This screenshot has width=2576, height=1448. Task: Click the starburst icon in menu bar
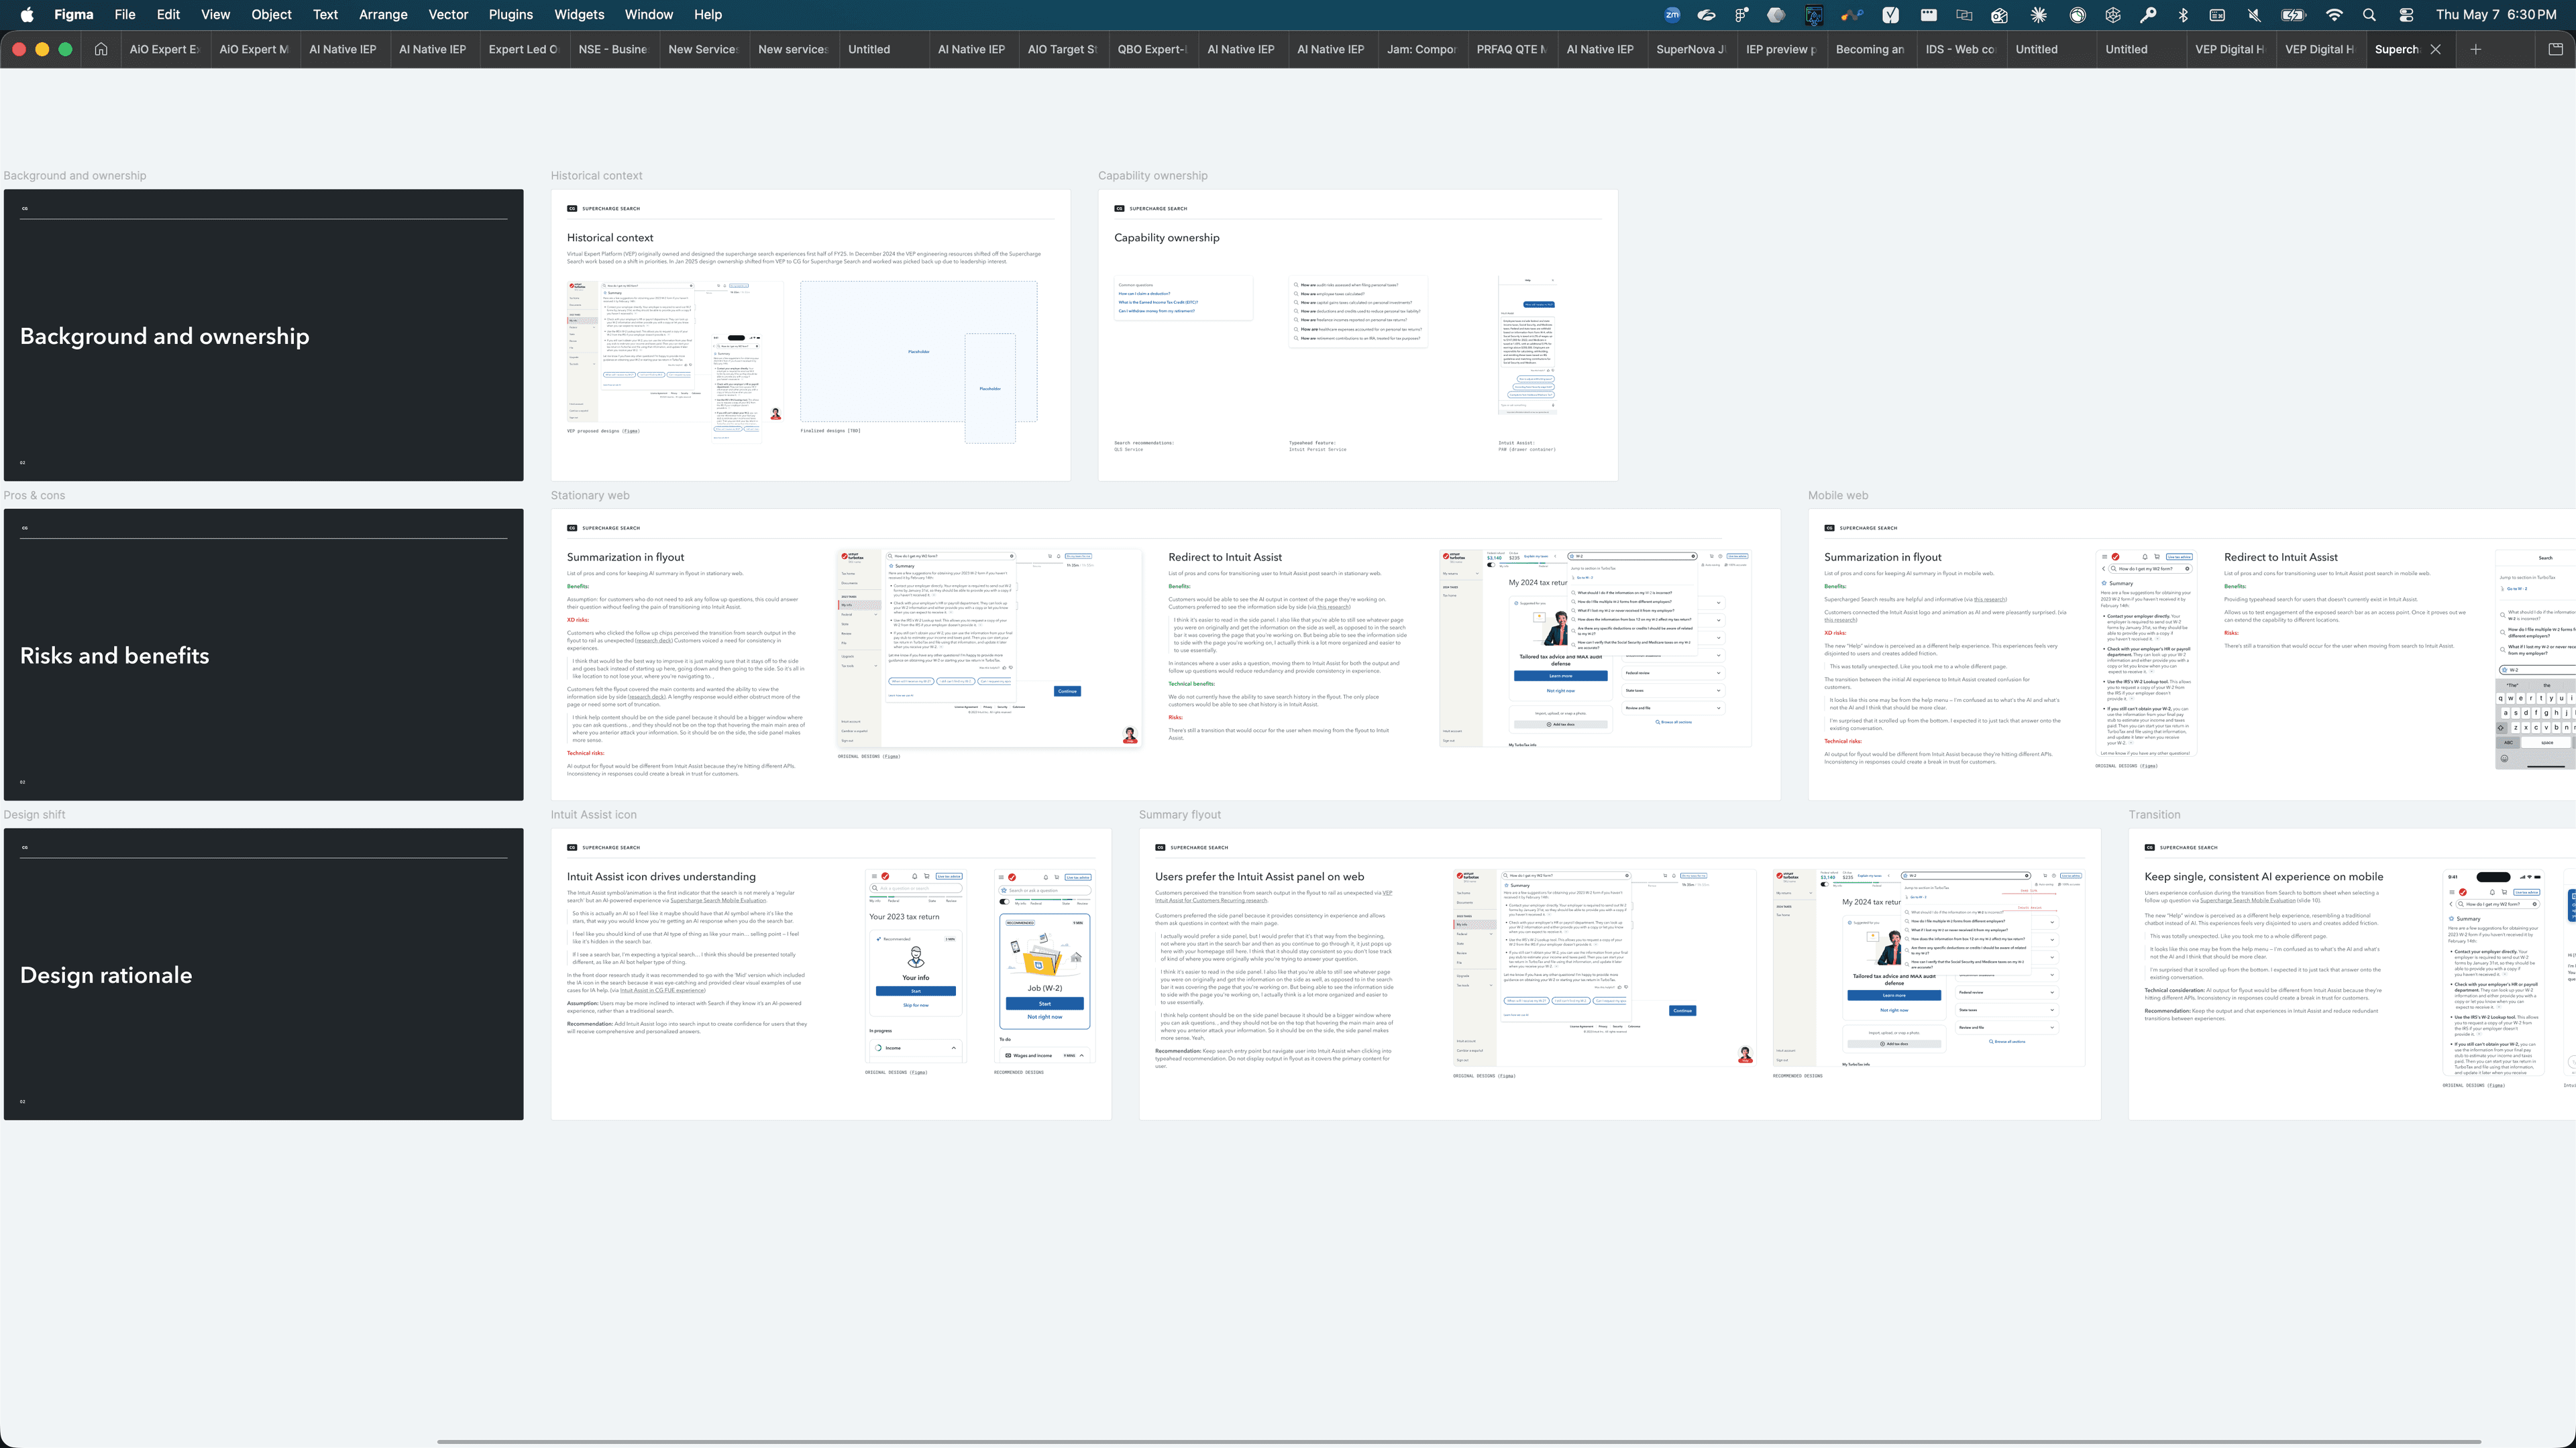click(2038, 15)
